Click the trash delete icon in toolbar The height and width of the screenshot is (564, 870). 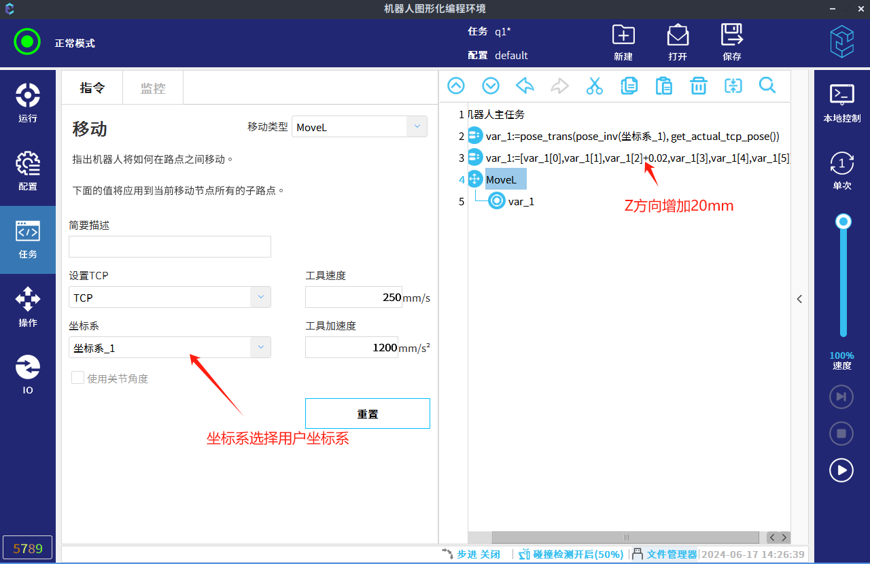click(698, 86)
